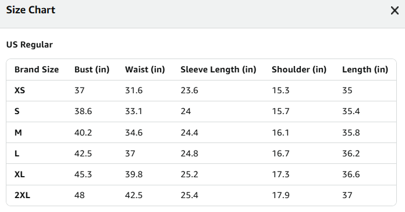The height and width of the screenshot is (212, 405).
Task: Select the S size row label
Action: [17, 111]
